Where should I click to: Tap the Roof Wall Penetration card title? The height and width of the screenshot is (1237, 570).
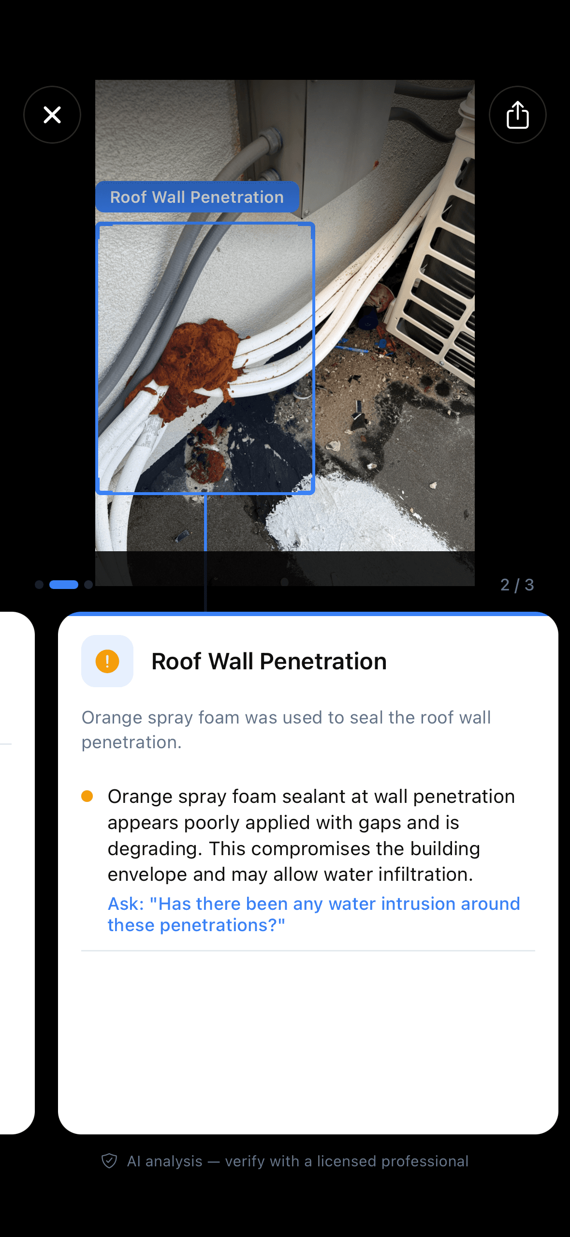pos(269,661)
